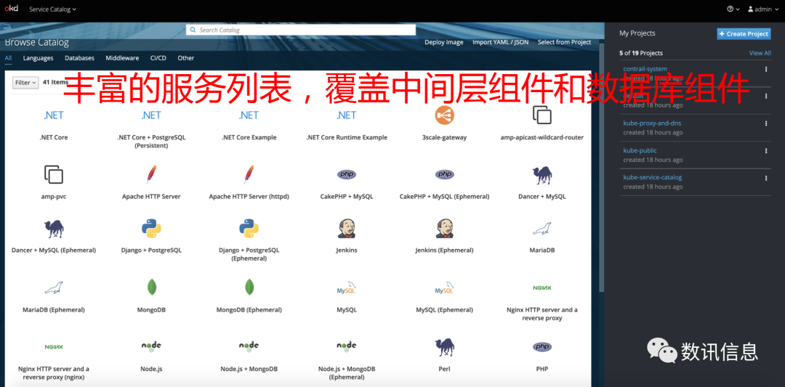Open the MongoDB leaf icon

[151, 288]
